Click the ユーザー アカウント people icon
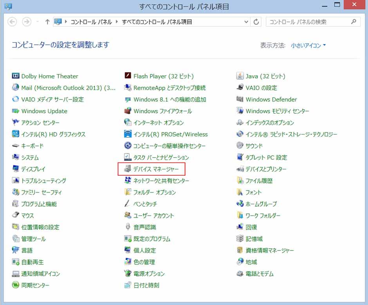The height and width of the screenshot is (305, 368). coord(128,215)
